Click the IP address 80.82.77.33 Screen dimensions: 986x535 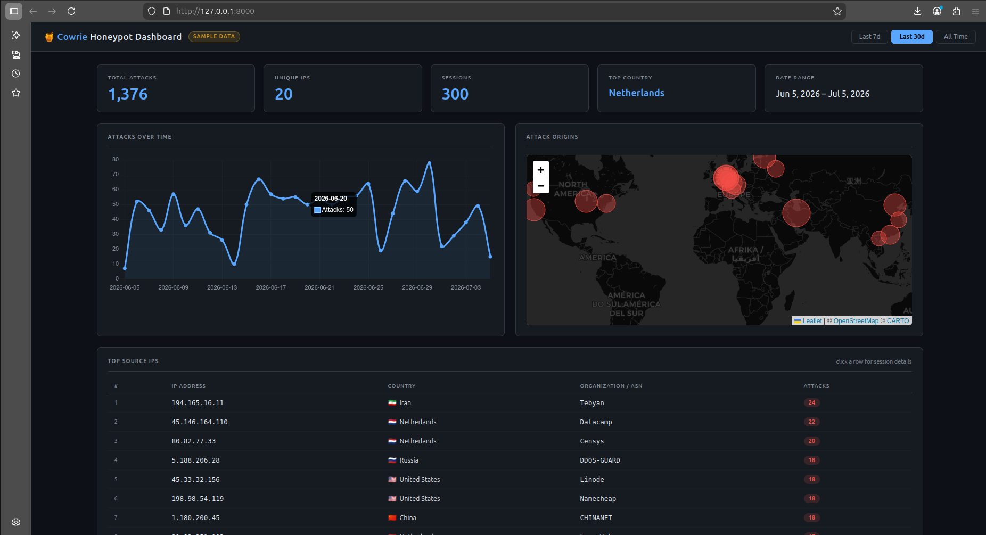tap(194, 441)
